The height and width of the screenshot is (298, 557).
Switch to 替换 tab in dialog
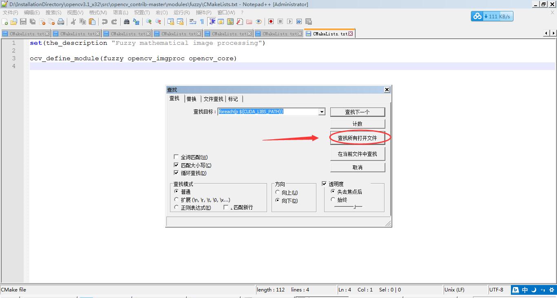click(x=192, y=99)
